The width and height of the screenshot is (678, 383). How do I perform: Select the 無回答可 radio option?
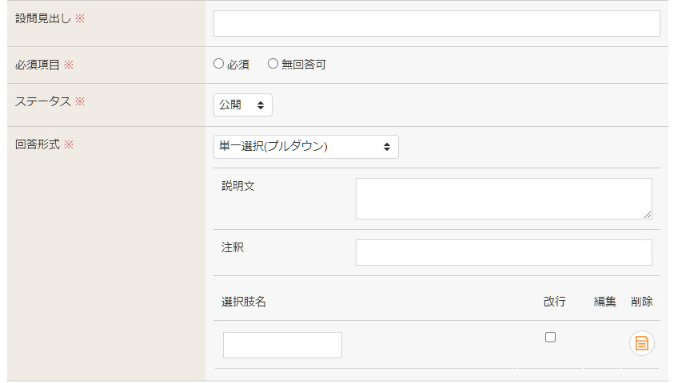click(273, 64)
